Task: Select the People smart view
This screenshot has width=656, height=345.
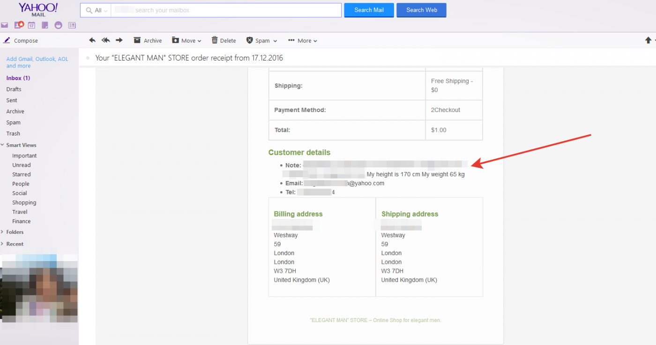Action: [21, 184]
